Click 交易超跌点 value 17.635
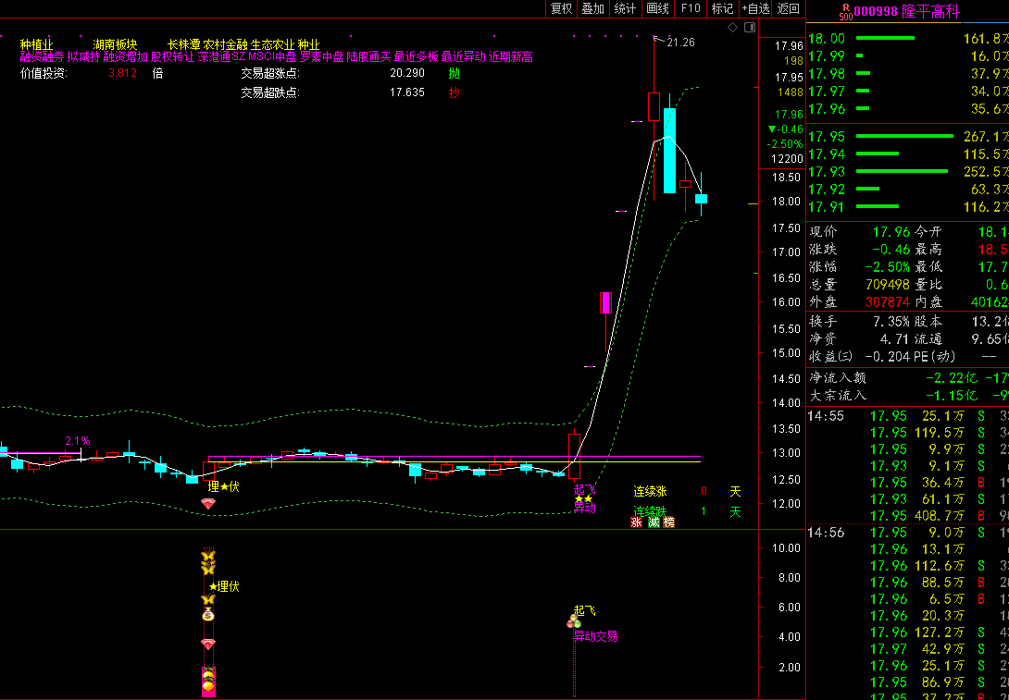This screenshot has width=1009, height=700. tap(407, 92)
